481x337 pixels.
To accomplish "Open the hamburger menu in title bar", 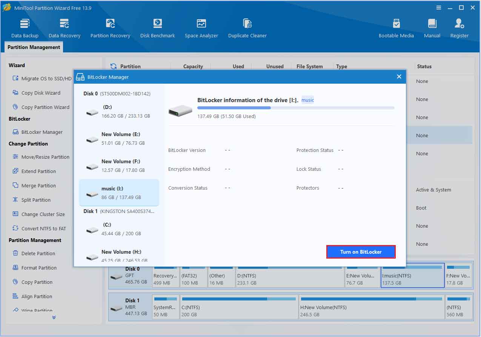I will [x=439, y=8].
